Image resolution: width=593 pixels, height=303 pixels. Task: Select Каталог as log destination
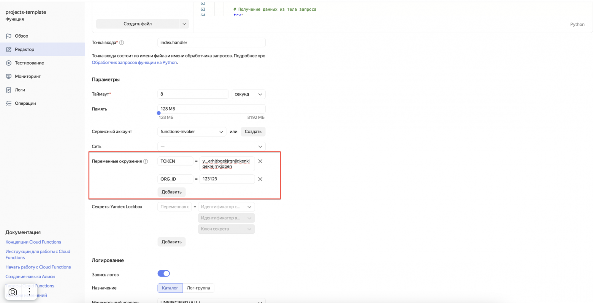tap(170, 288)
